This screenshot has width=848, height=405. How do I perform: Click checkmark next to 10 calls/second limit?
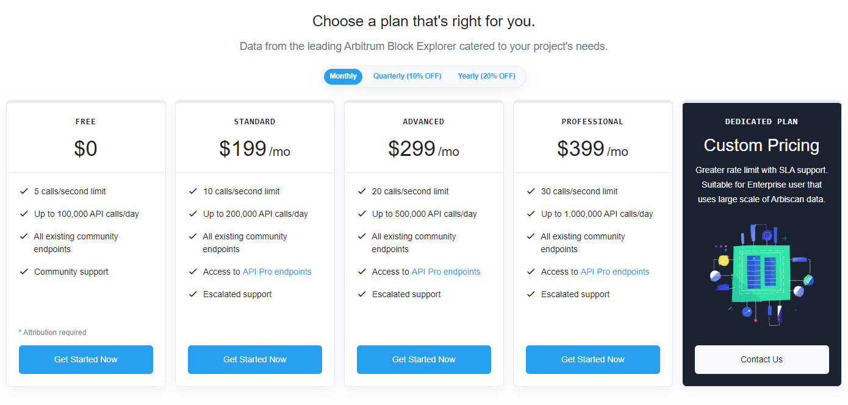pyautogui.click(x=193, y=191)
